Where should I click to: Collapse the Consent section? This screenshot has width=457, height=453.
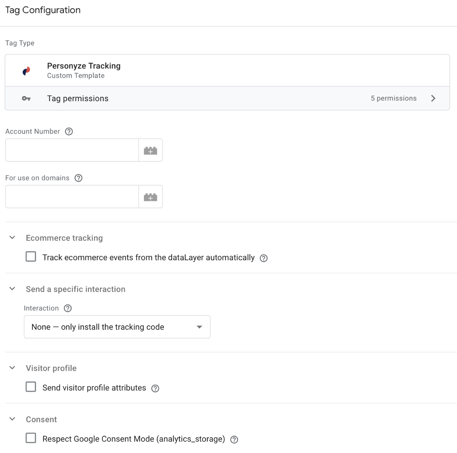tap(12, 419)
